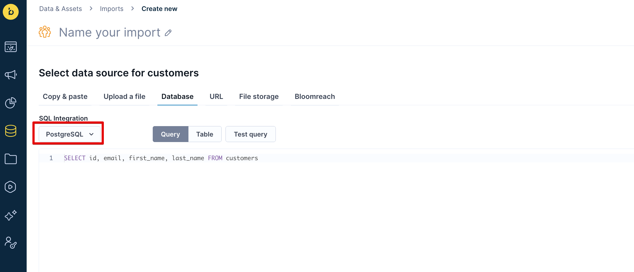Select the Table mode toggle
The image size is (634, 272).
[205, 134]
